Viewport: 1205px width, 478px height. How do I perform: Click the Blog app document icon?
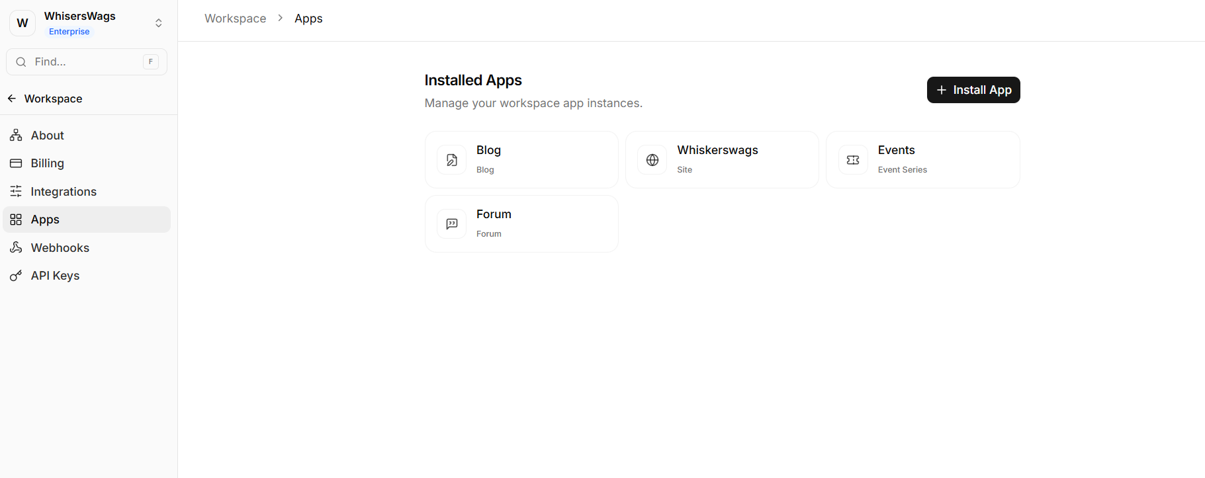[x=451, y=160]
